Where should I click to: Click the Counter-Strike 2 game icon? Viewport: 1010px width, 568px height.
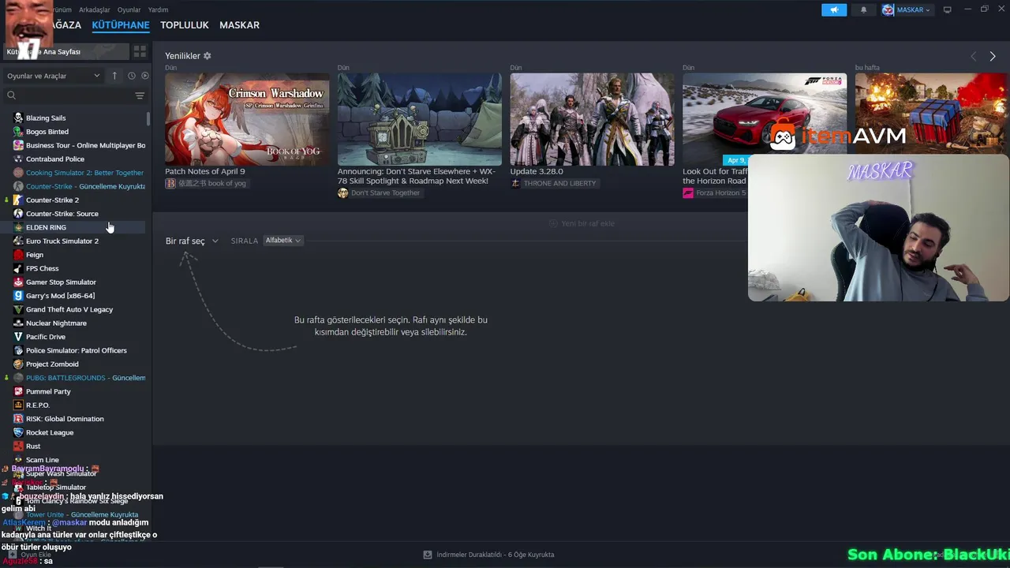click(x=18, y=200)
